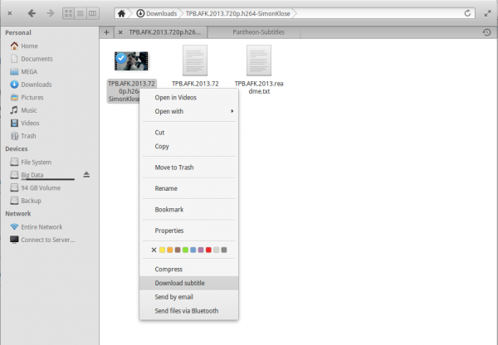Eject the Big Data drive

(86, 175)
